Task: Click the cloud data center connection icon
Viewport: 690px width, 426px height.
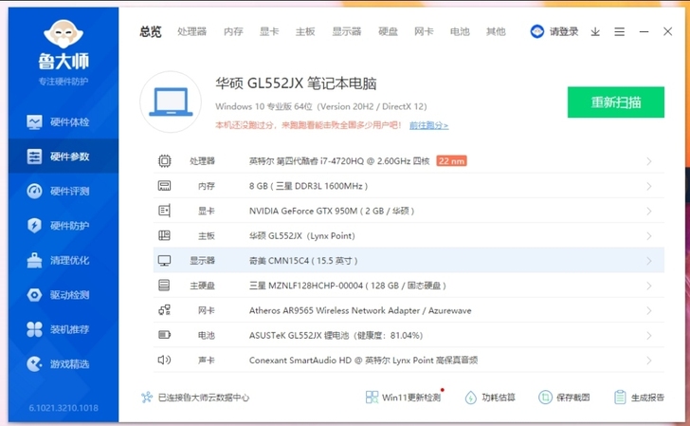Action: click(147, 398)
